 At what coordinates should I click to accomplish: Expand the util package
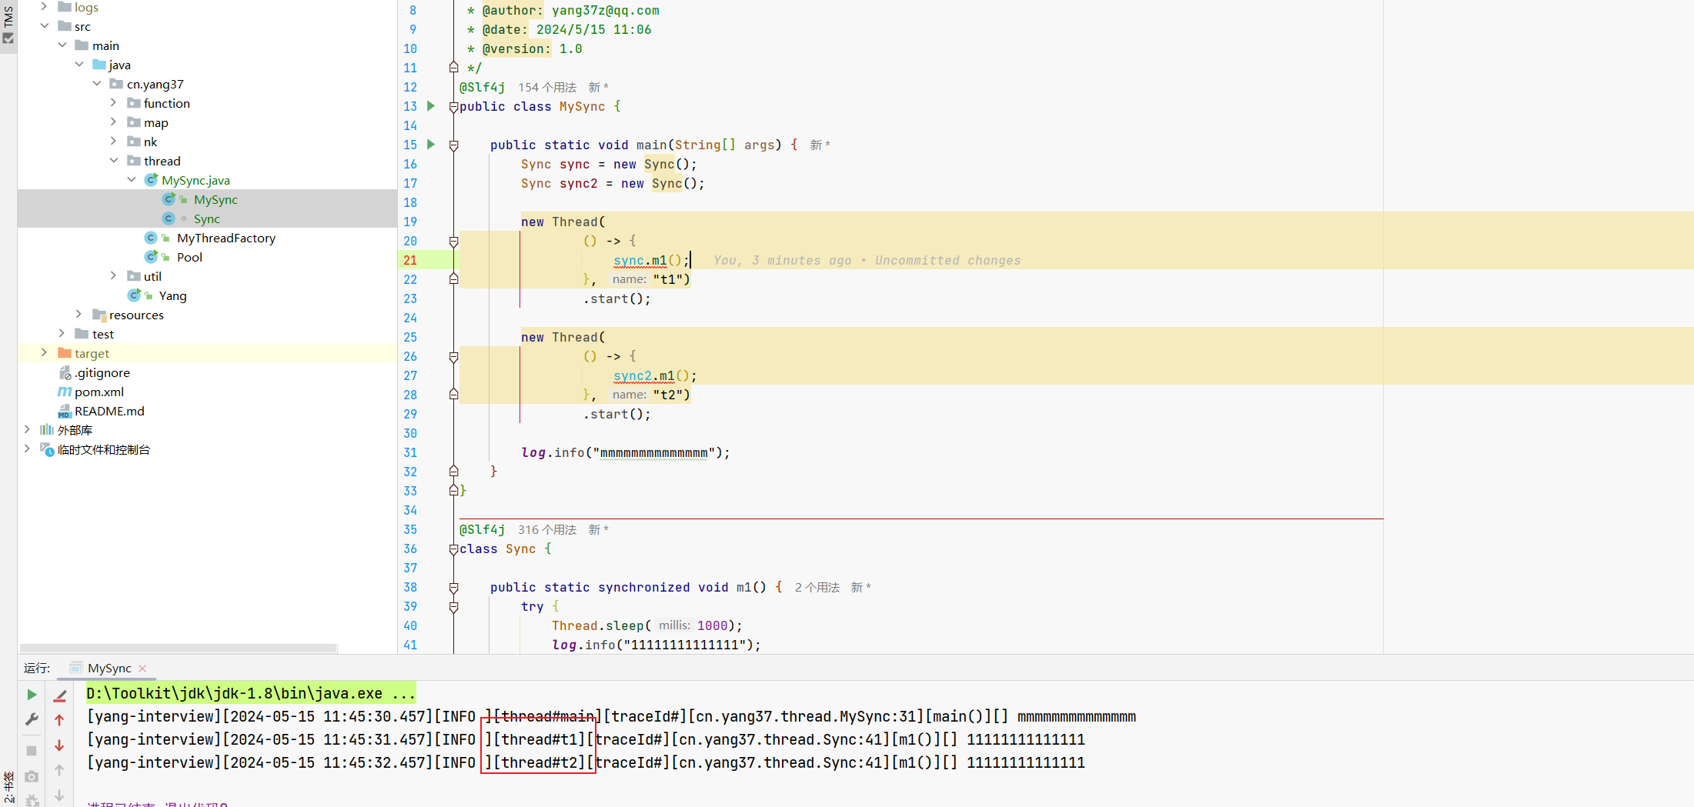pyautogui.click(x=114, y=275)
